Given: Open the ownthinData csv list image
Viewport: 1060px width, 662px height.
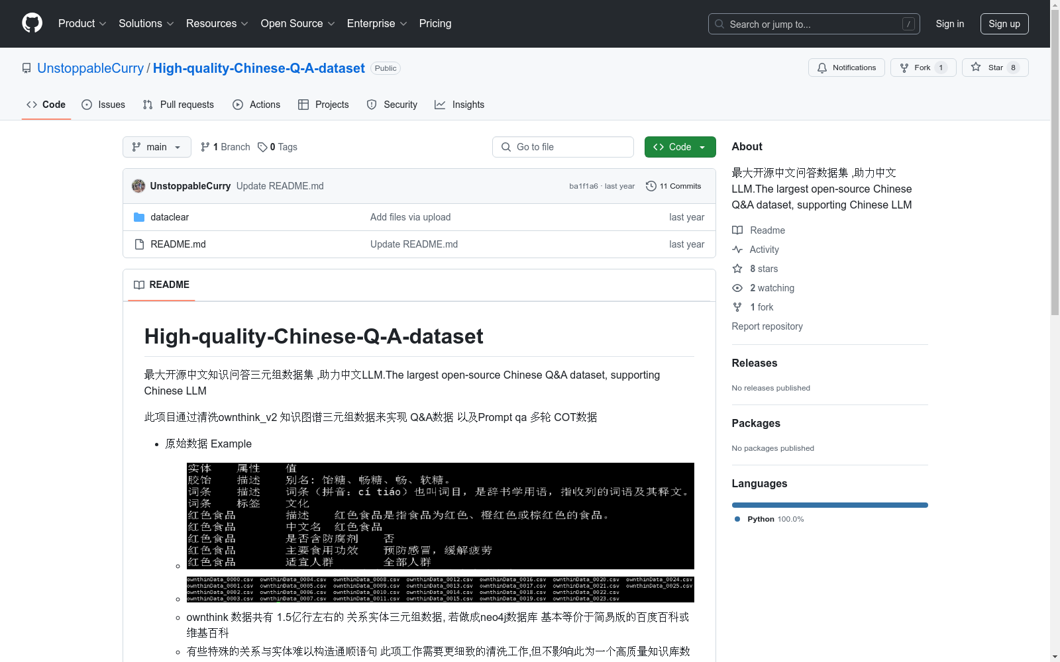Looking at the screenshot, I should pyautogui.click(x=441, y=589).
